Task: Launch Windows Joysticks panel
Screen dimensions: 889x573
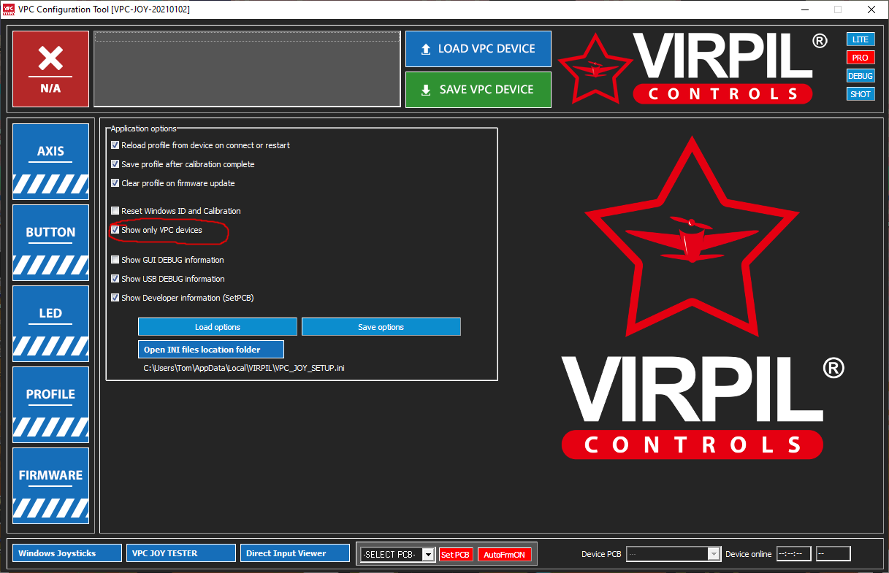Action: tap(67, 553)
